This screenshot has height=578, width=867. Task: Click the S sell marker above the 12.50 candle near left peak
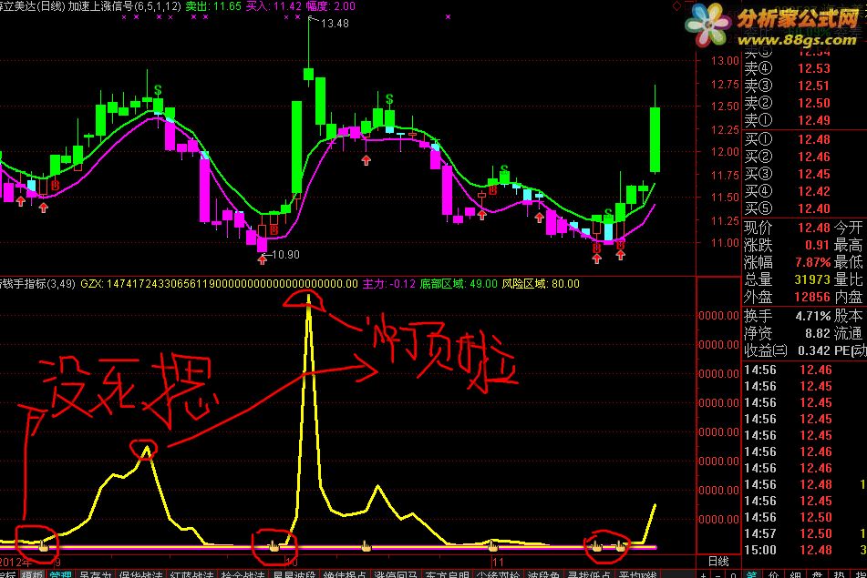click(x=158, y=89)
